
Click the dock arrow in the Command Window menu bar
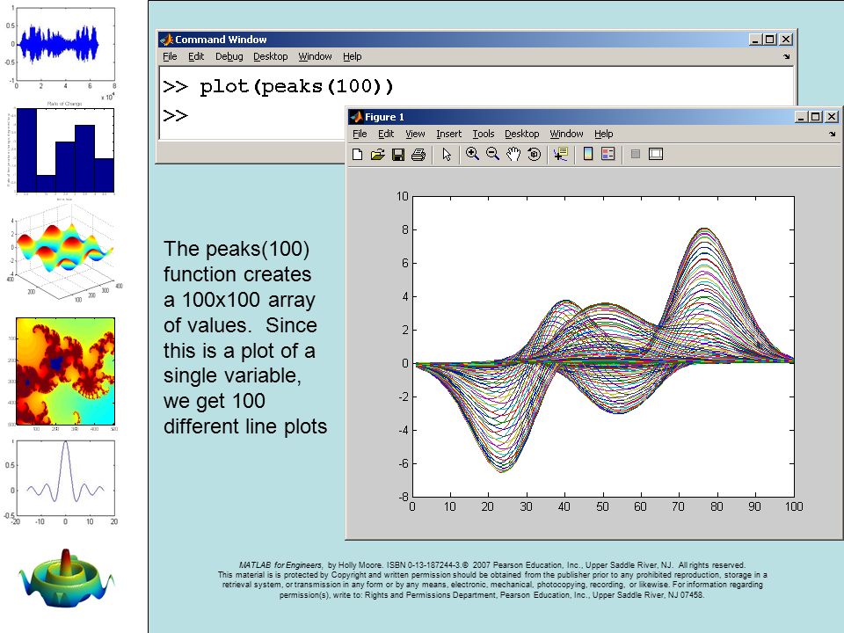(786, 56)
